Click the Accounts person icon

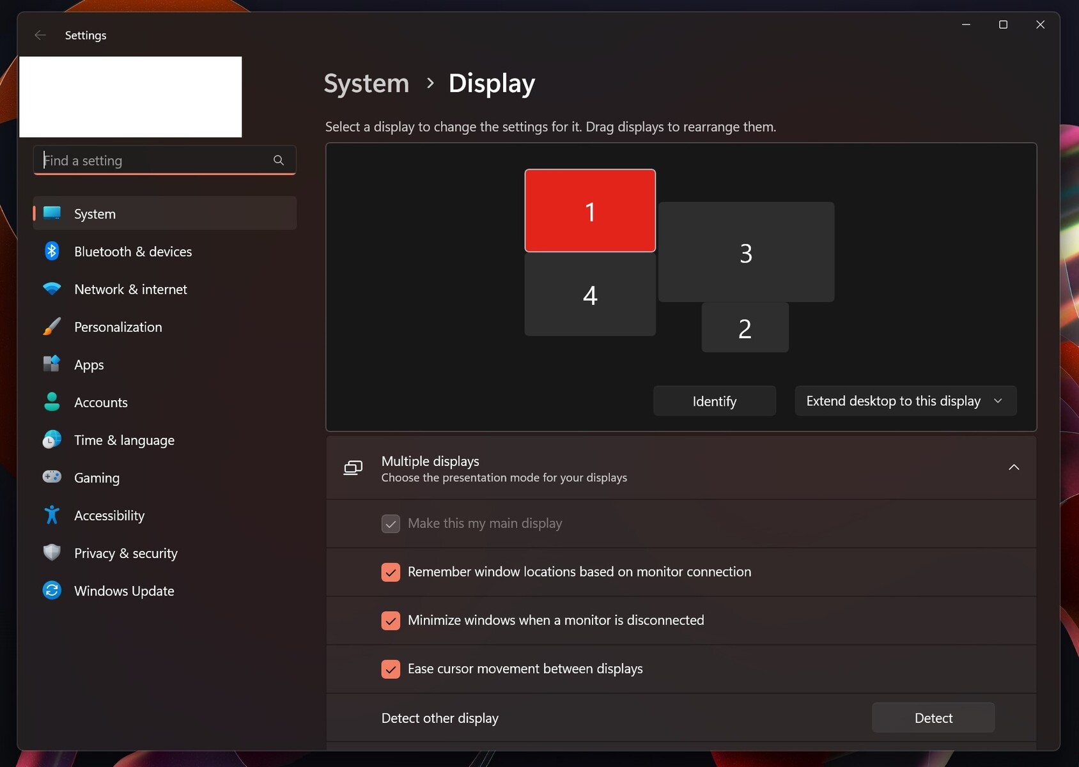(x=52, y=402)
